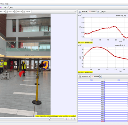
Task: Click the plot view type icon
Action: pos(80,12)
